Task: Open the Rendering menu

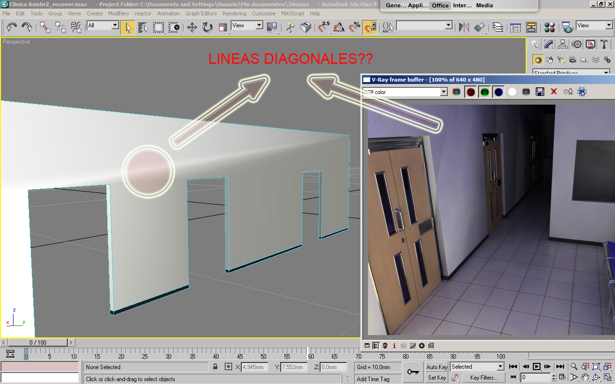Action: [x=234, y=13]
